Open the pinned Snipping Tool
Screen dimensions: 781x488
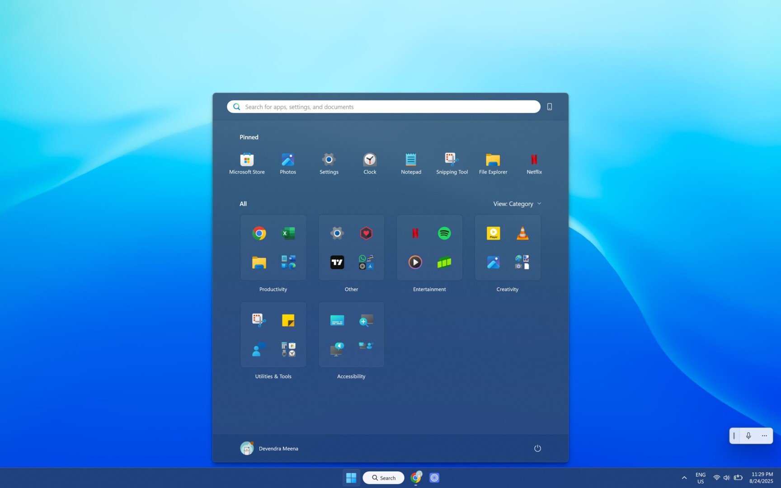[452, 164]
